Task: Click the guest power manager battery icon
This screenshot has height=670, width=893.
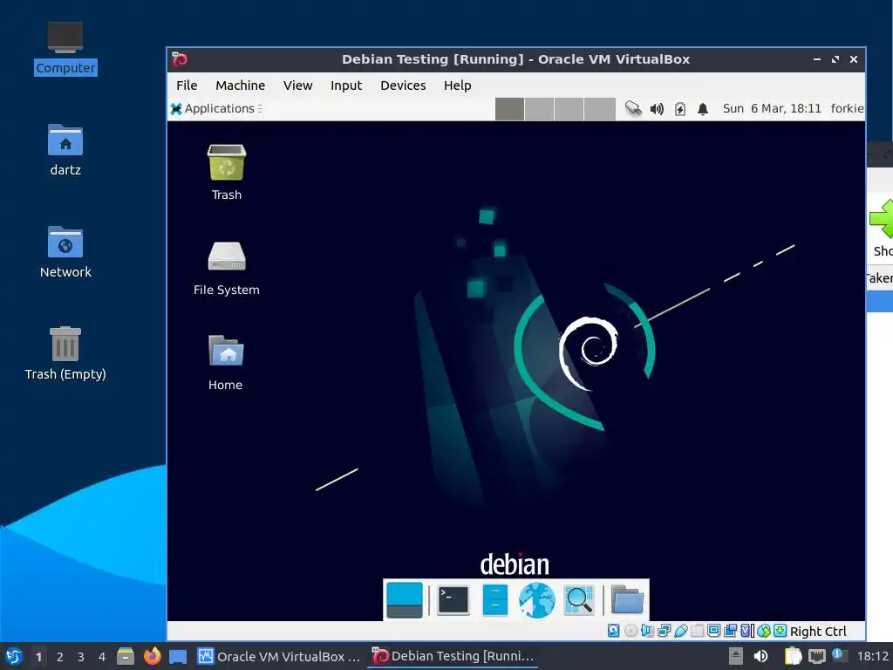Action: click(680, 109)
